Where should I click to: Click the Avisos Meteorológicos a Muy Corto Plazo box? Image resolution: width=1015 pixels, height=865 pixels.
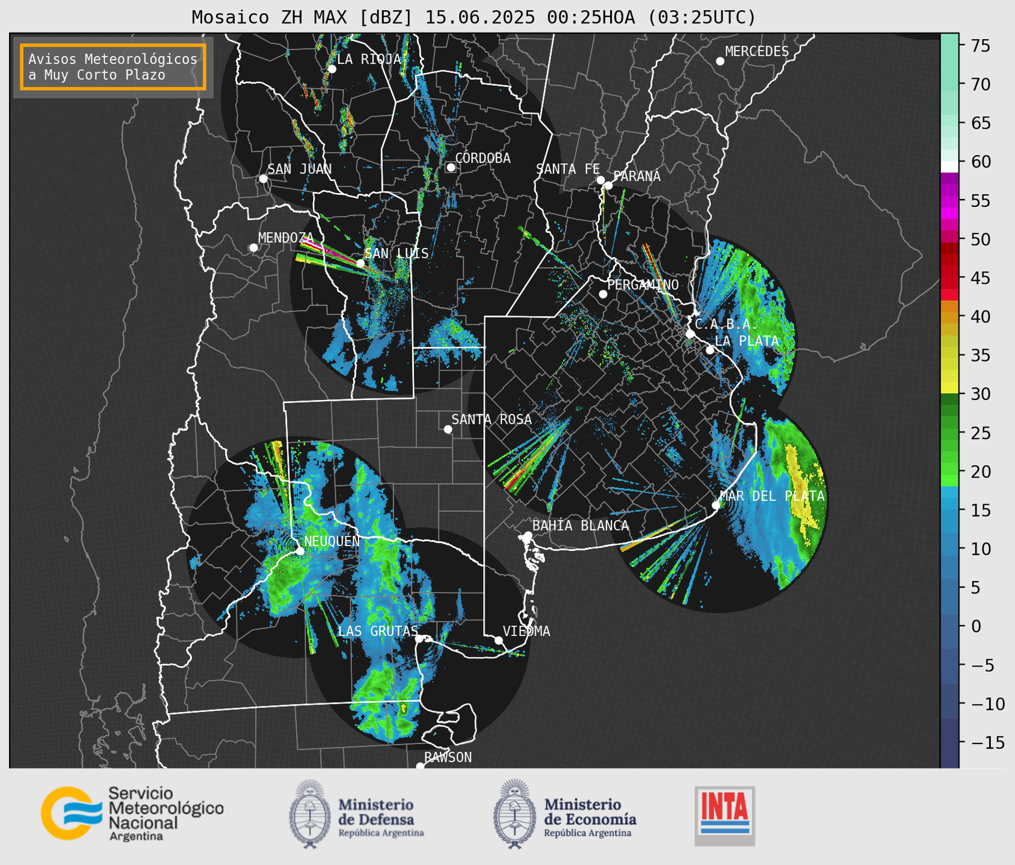pos(113,67)
